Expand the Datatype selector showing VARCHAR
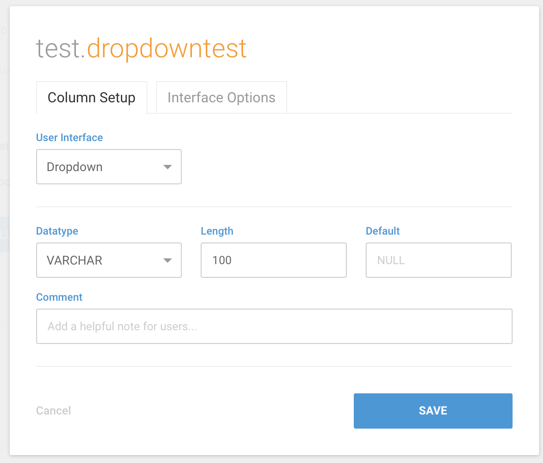543x463 pixels. 109,260
